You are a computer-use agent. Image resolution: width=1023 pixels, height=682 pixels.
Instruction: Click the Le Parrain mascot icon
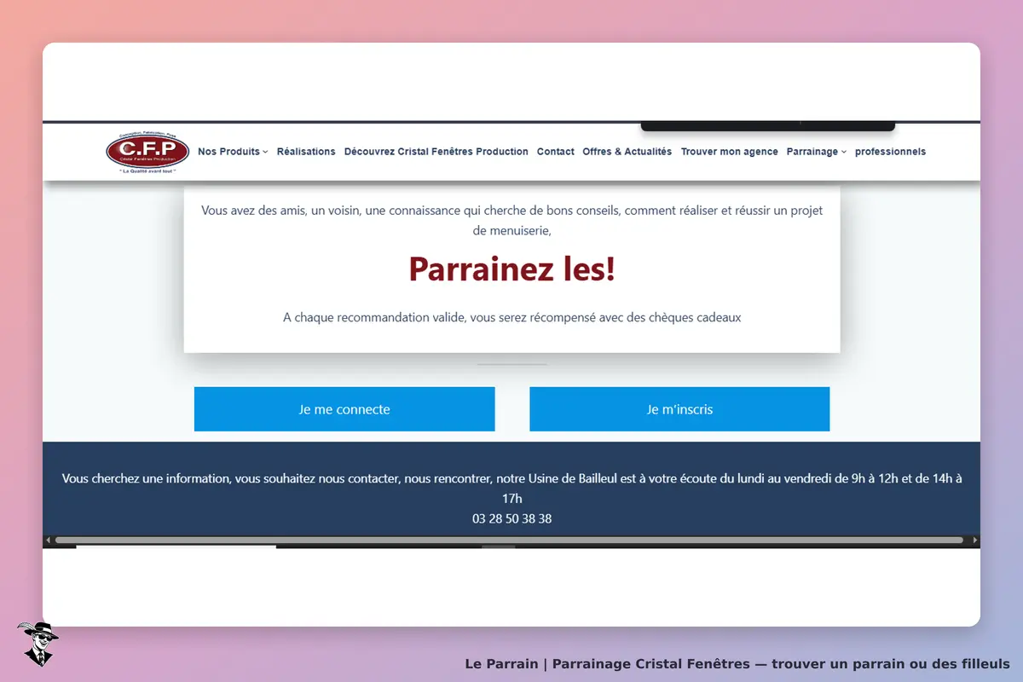tap(38, 644)
